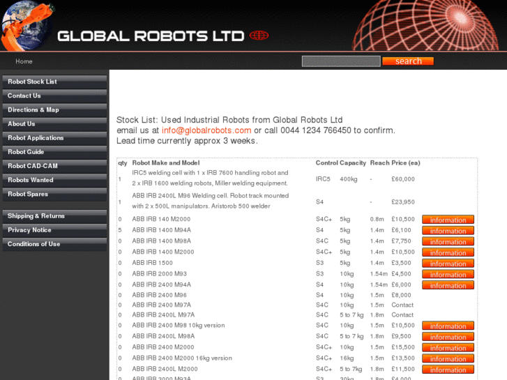Image resolution: width=507 pixels, height=380 pixels.
Task: Open information for ABB IRB 2400L M2000
Action: point(448,370)
